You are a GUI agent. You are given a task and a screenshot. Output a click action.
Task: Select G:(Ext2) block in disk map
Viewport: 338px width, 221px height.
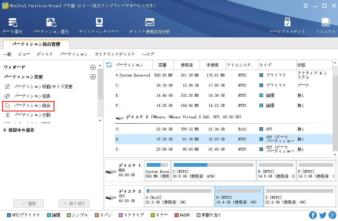[179, 196]
